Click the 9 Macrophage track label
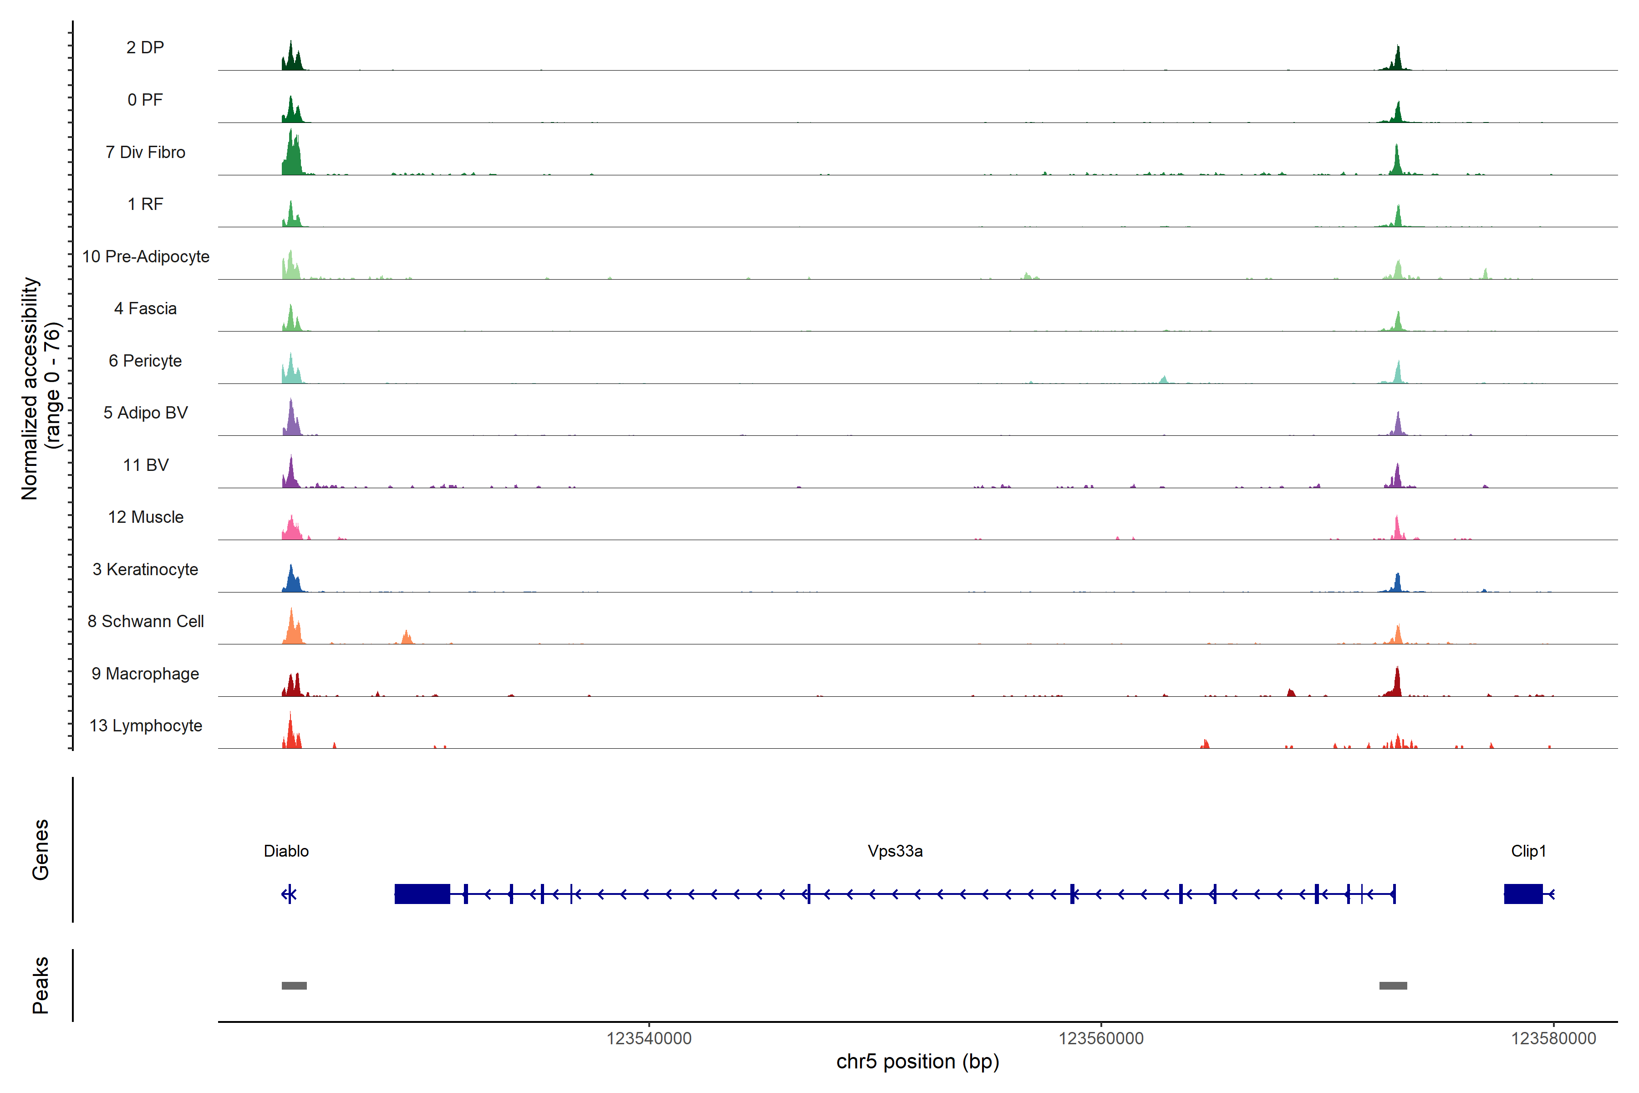 coord(145,674)
